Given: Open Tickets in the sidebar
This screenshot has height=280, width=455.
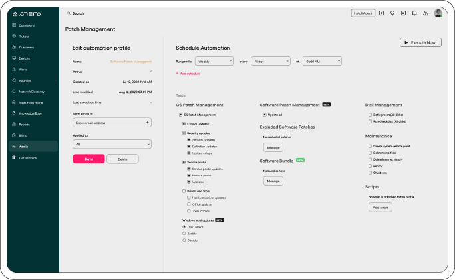Looking at the screenshot, I should 24,36.
